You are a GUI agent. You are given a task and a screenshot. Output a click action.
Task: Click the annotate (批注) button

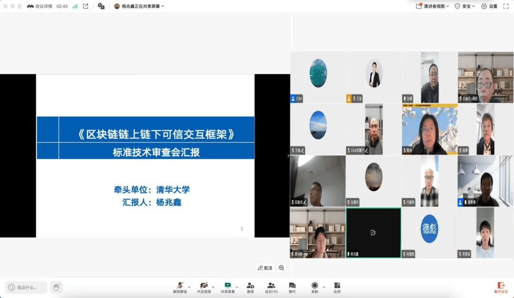[265, 268]
